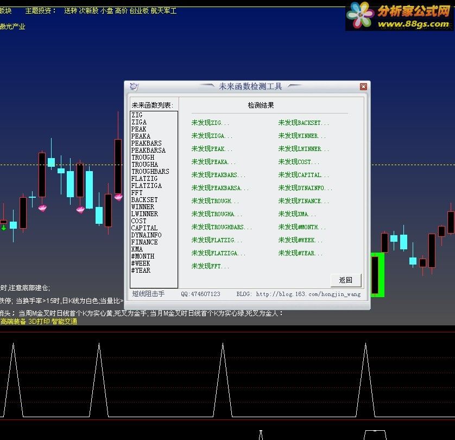Viewport: 455px width, 440px height.
Task: Select PEAK in the function list
Action: click(138, 129)
